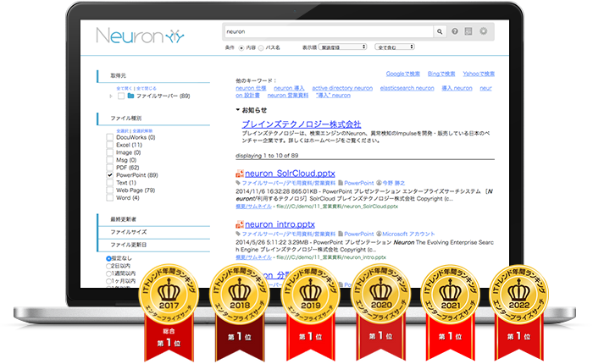
Task: Click 全選択 select-all link
Action: click(123, 130)
